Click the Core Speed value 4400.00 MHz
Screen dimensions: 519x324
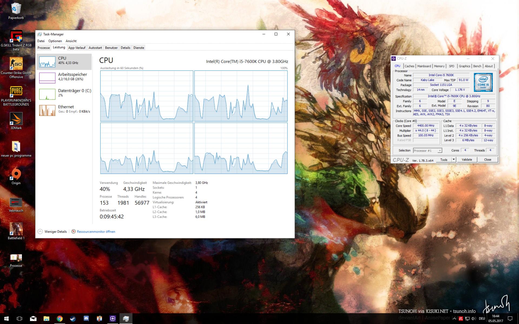(426, 126)
